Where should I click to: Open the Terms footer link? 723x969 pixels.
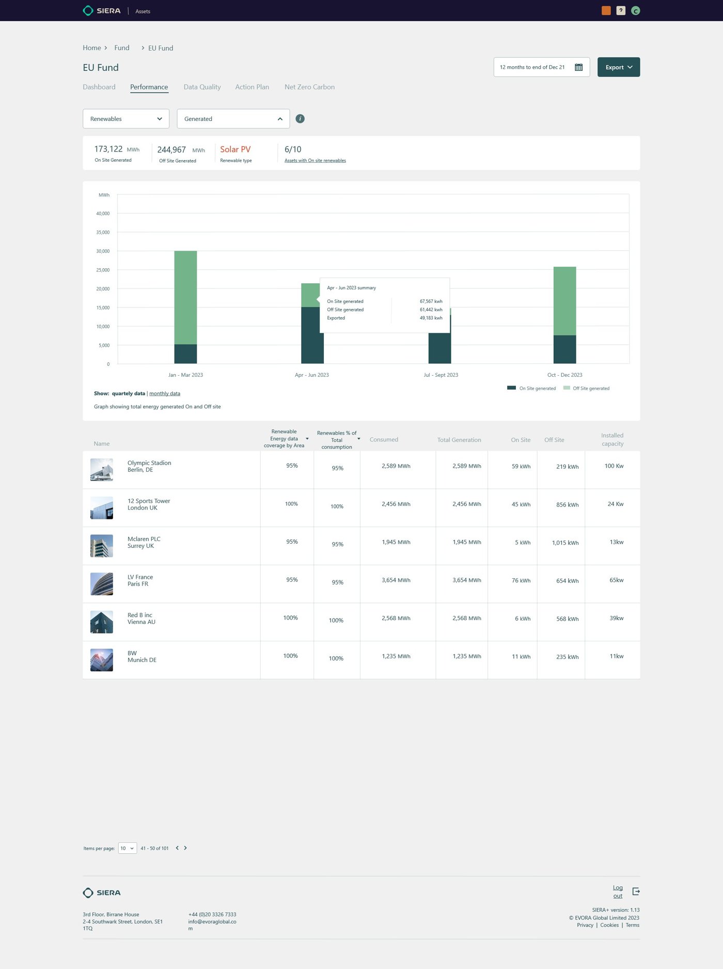(633, 925)
